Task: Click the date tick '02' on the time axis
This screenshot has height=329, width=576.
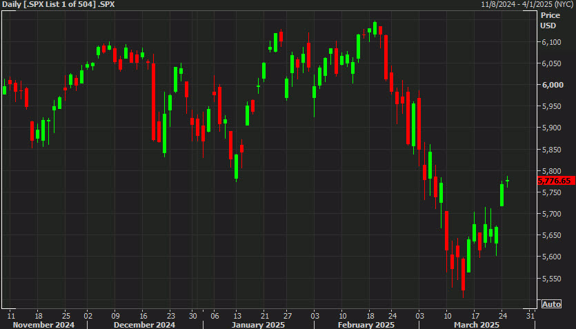Action: [x=88, y=316]
